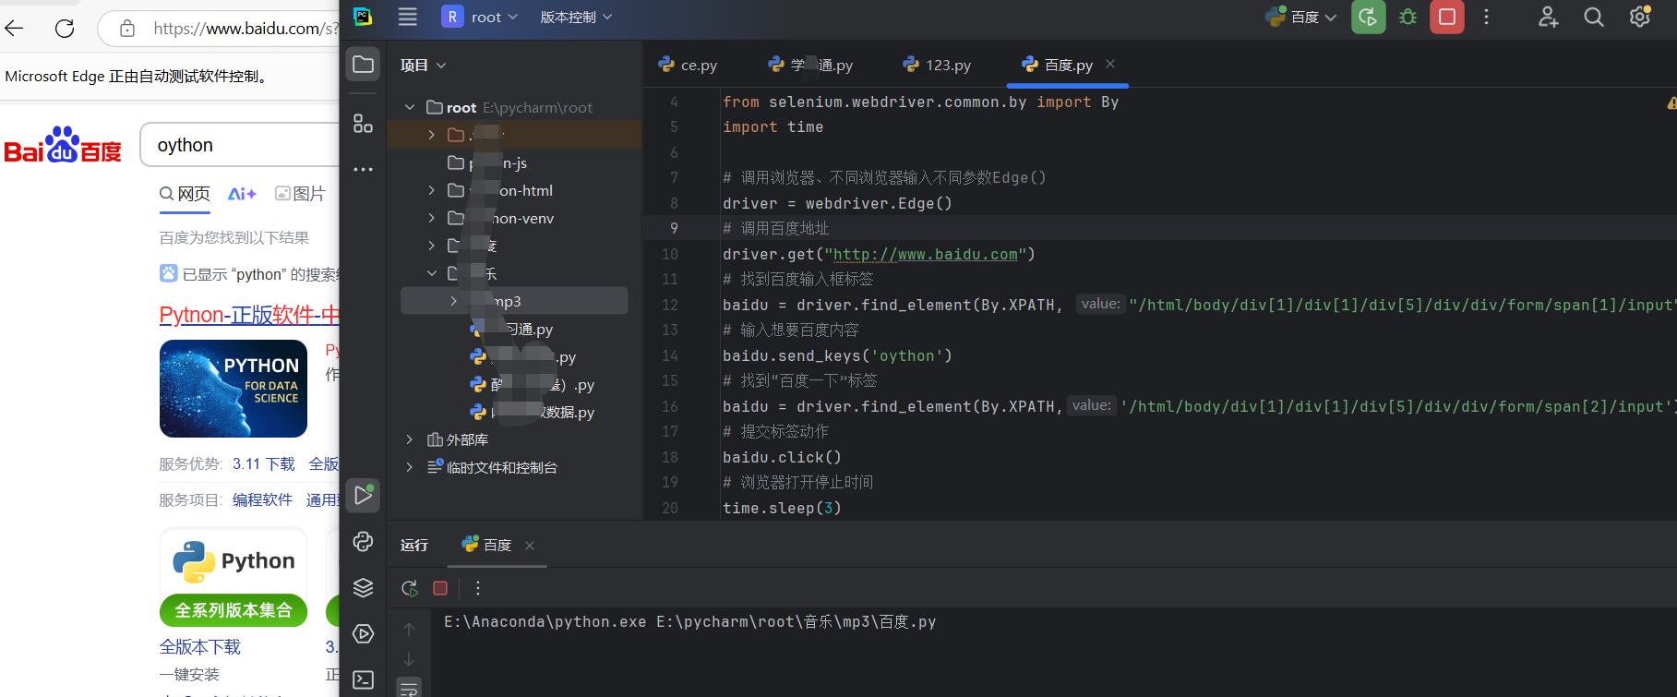The height and width of the screenshot is (697, 1677).
Task: Click the up-arrow scroll icon in run console
Action: 409,630
